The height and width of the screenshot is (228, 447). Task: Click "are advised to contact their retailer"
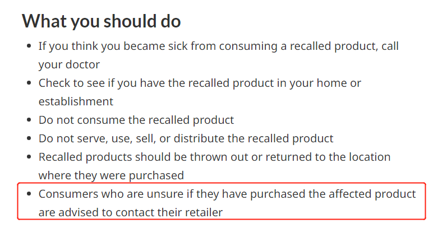[x=131, y=213]
